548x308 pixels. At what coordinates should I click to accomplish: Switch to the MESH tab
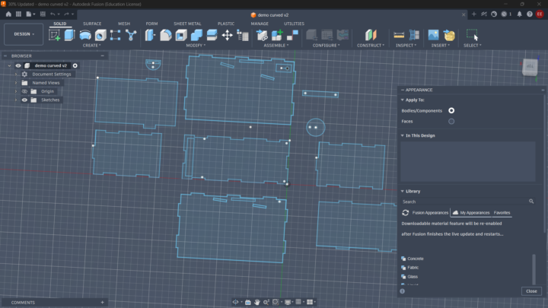coord(124,24)
